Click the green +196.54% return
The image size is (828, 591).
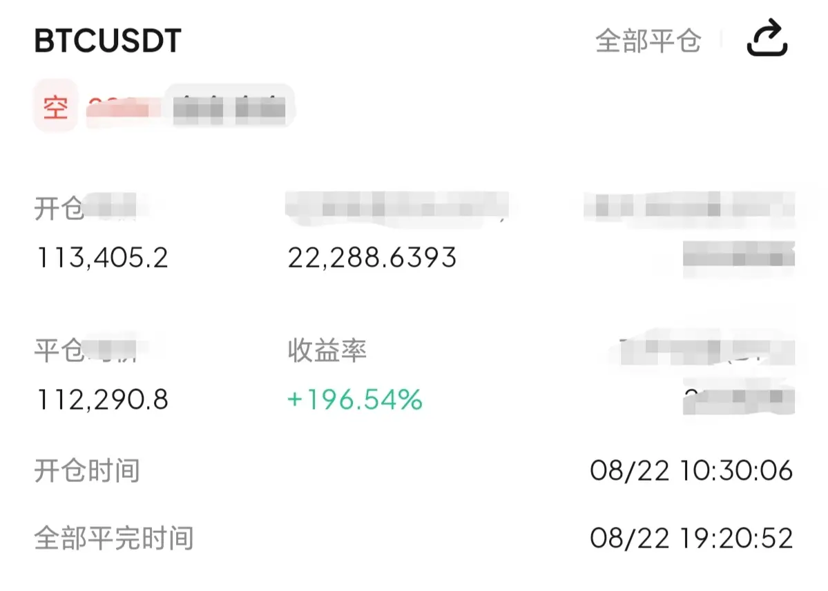pos(355,399)
